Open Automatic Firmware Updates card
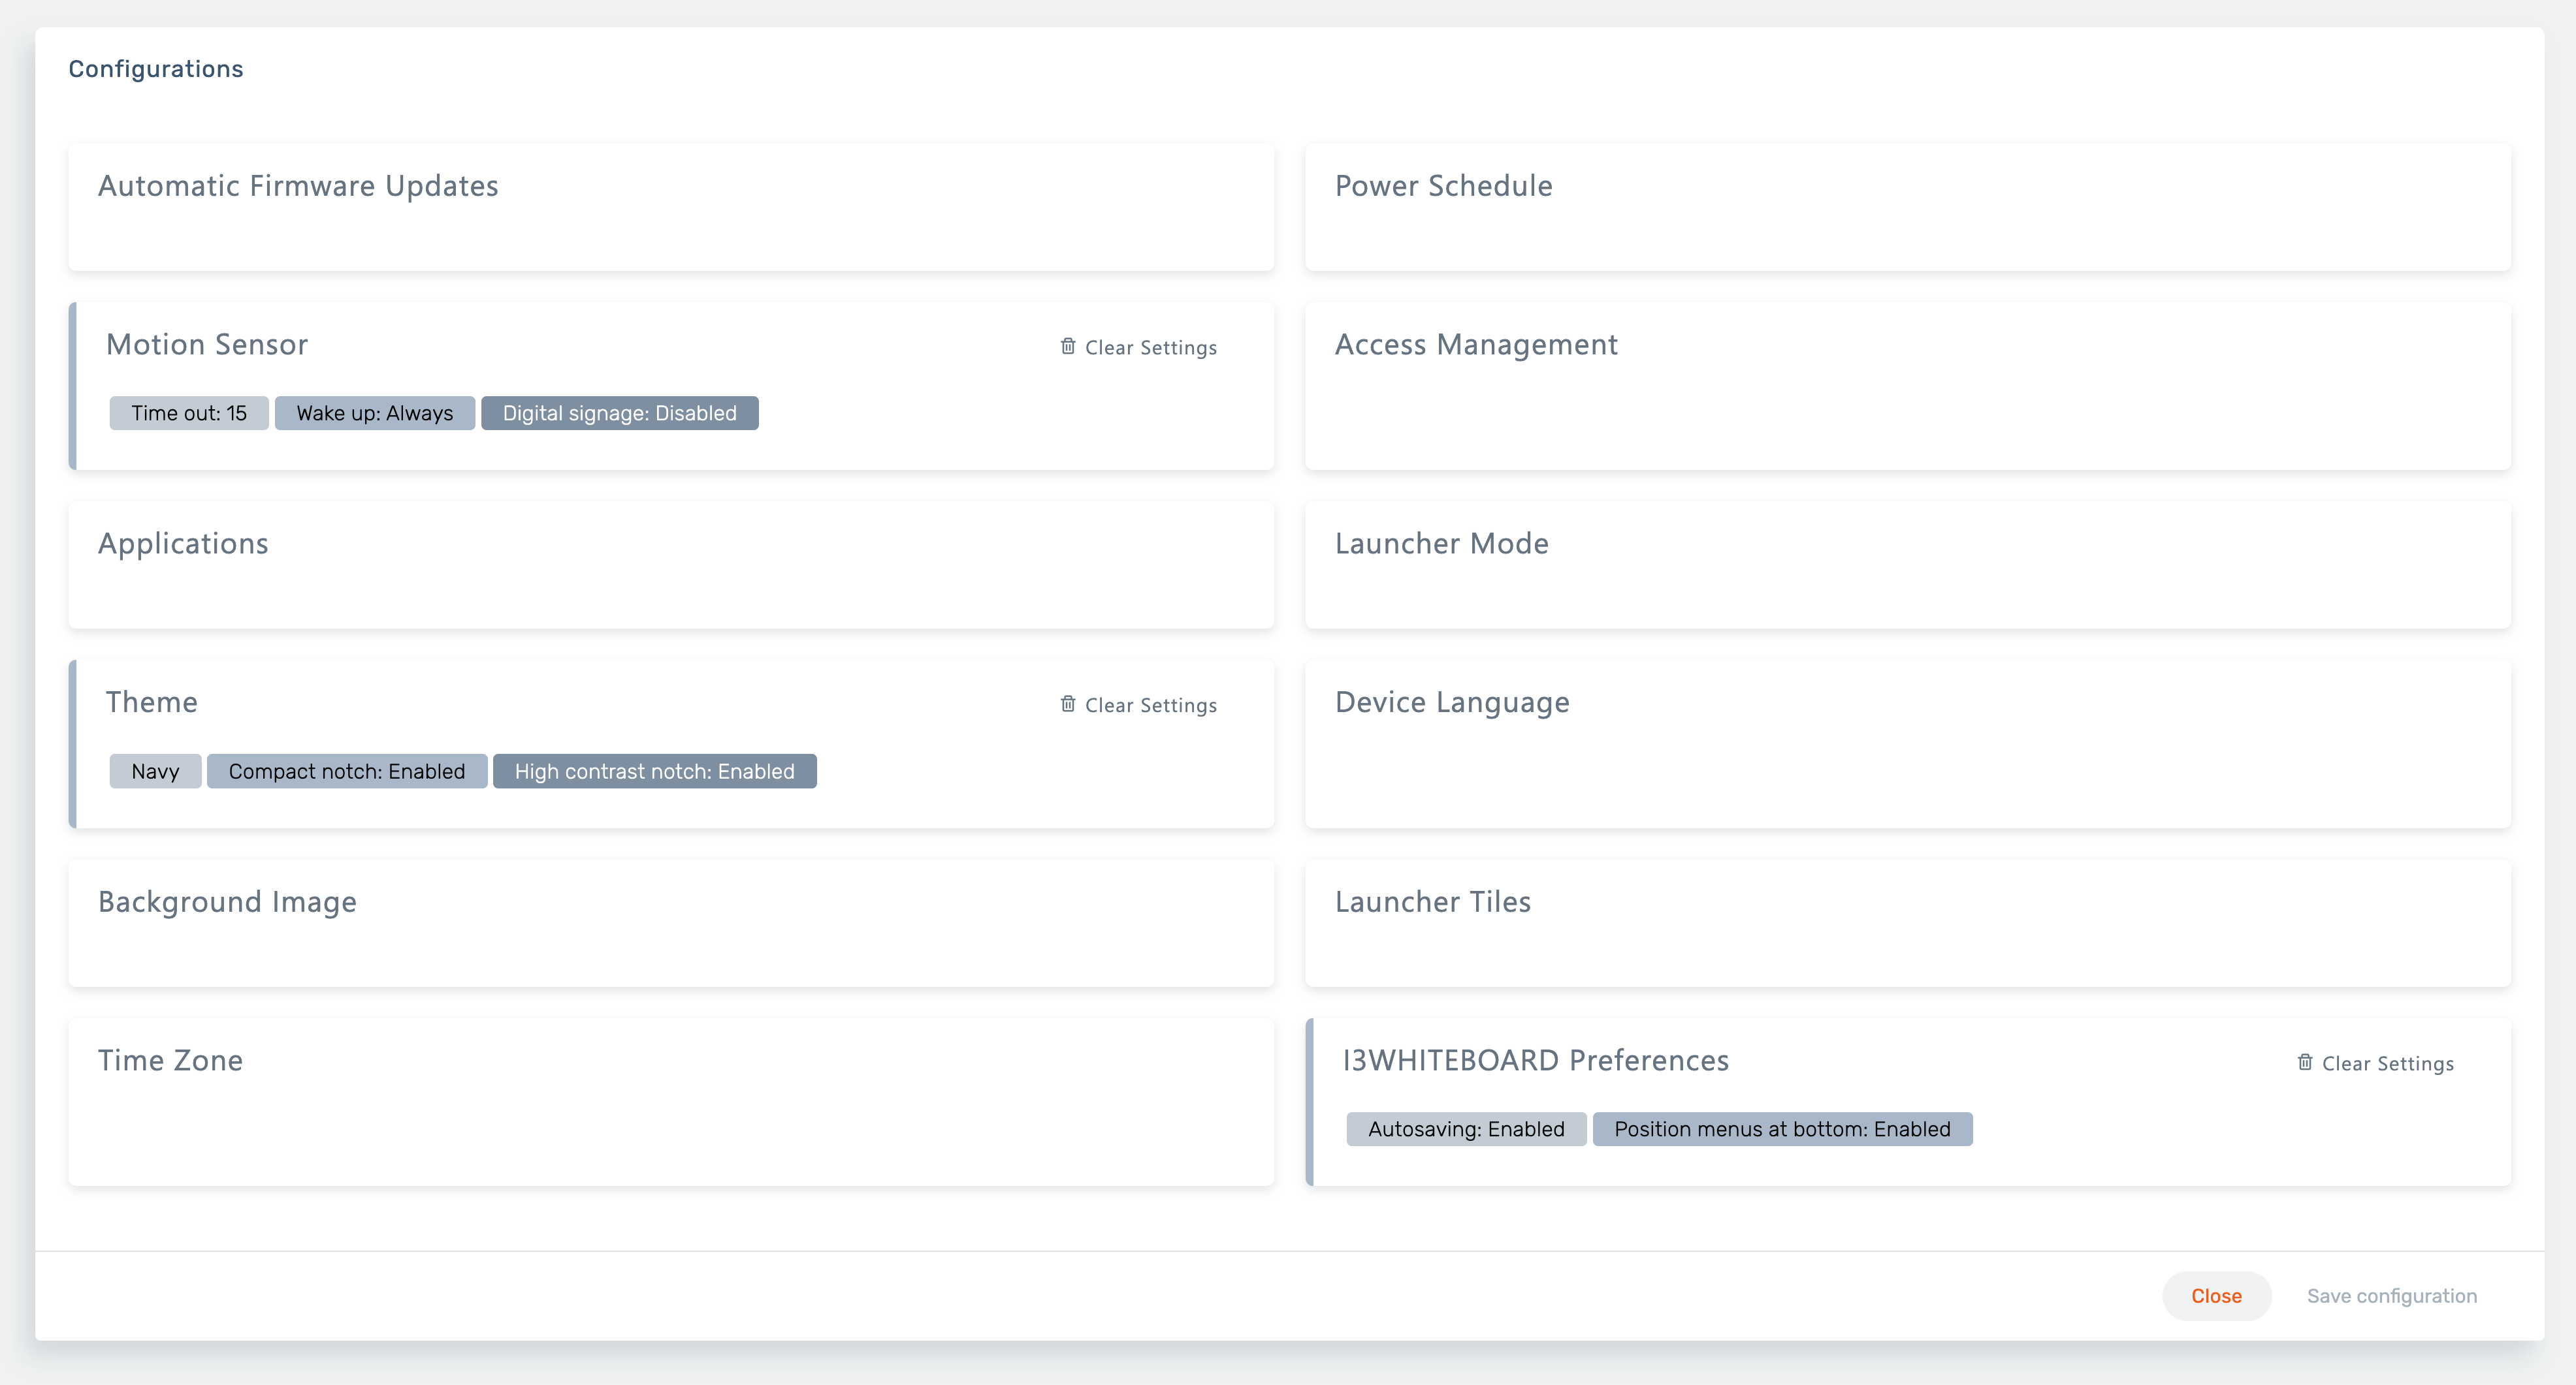The width and height of the screenshot is (2576, 1385). click(x=670, y=207)
